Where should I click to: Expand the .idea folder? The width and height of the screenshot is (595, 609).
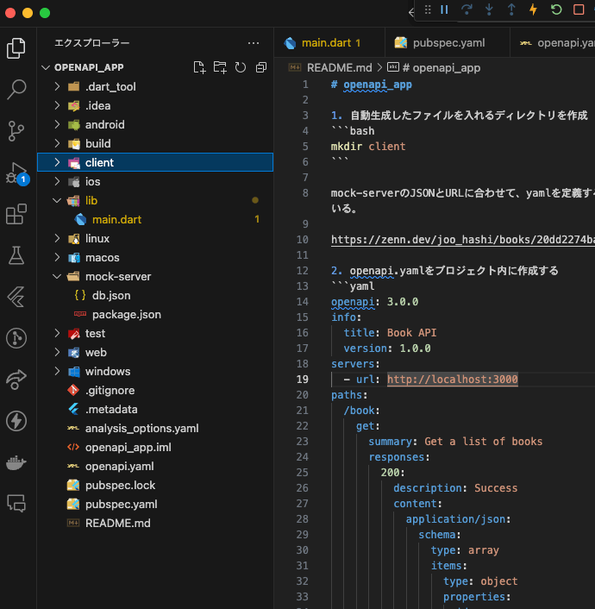57,105
